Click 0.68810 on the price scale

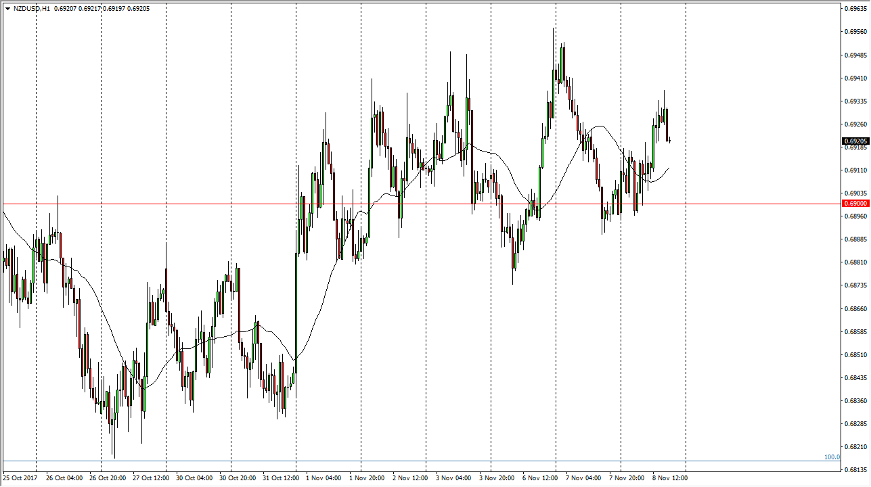point(855,262)
